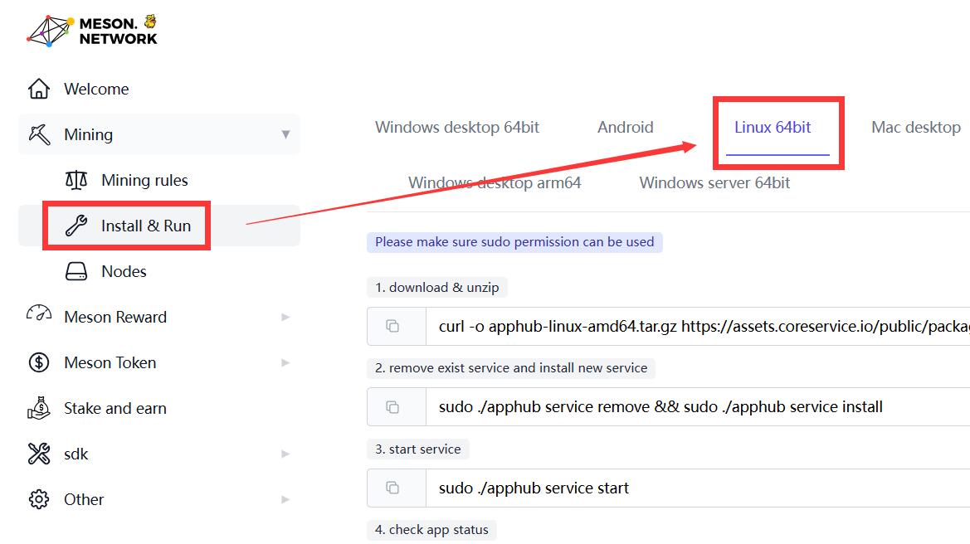
Task: Expand the Meson Reward submenu arrow
Action: 285,317
